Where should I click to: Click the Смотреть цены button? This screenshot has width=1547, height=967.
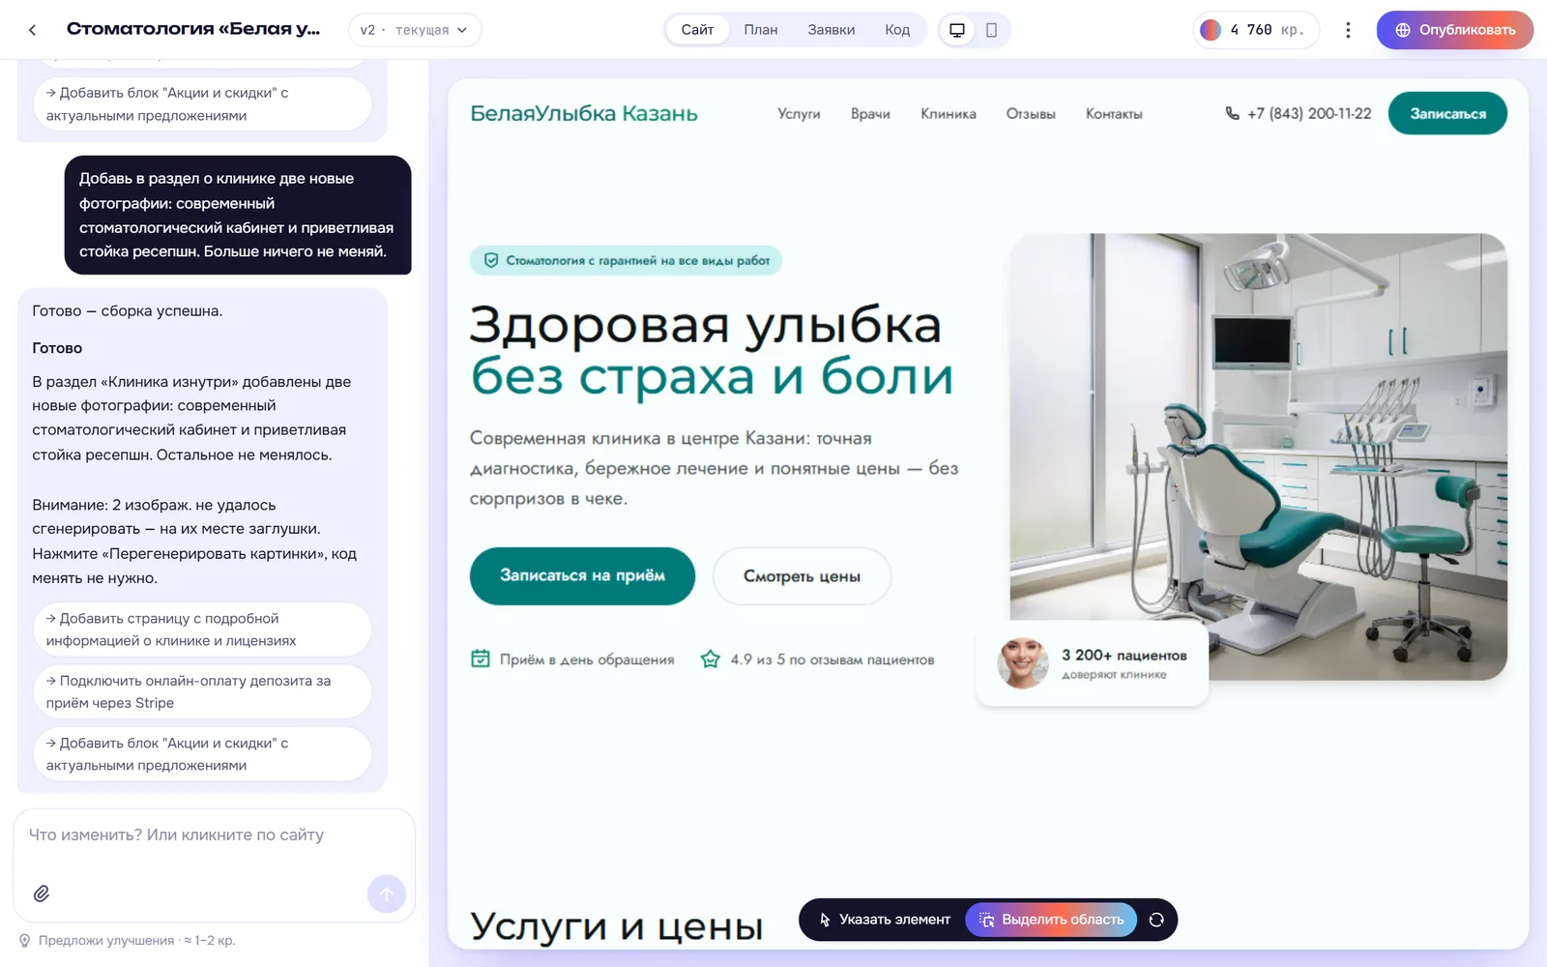pos(802,576)
